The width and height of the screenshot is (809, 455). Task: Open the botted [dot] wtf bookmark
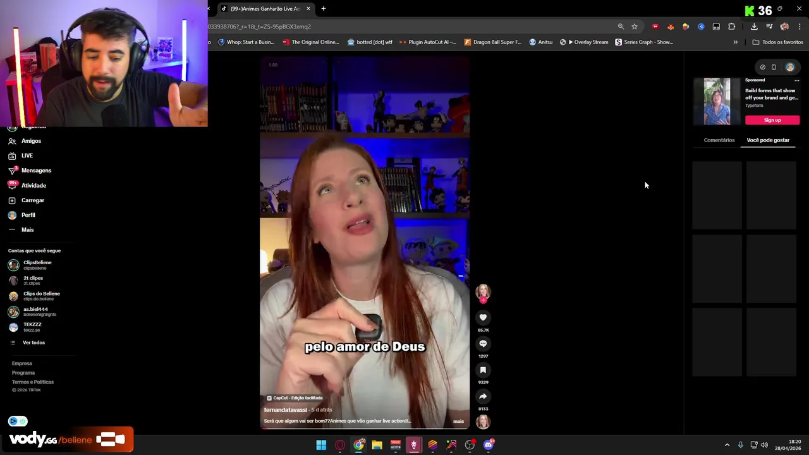pos(370,42)
